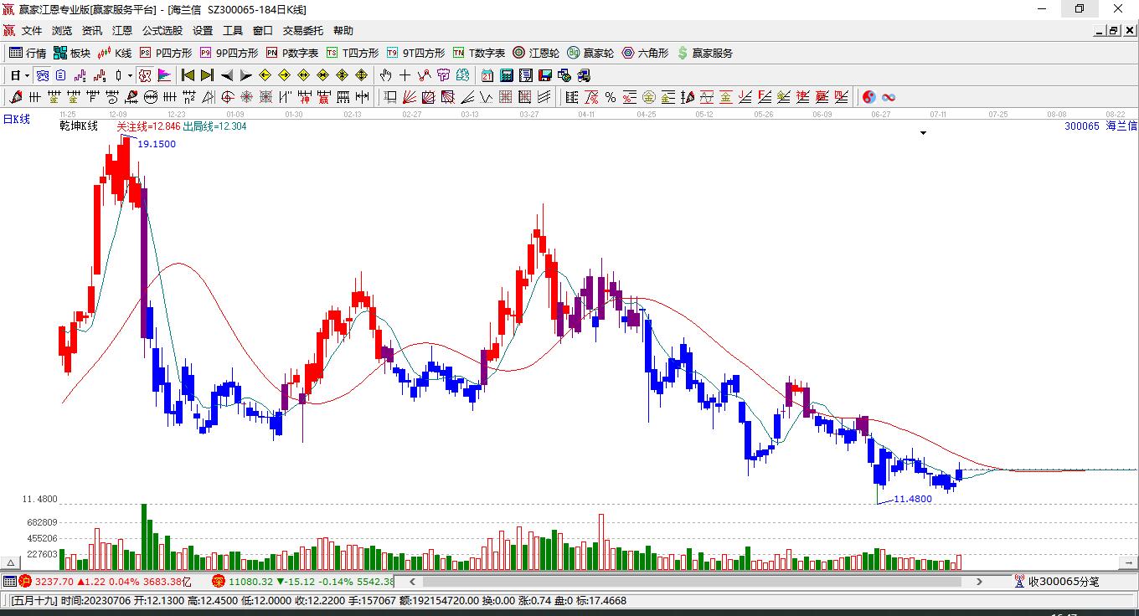
Task: Click the Shenzhen index 11080.32 status item
Action: click(302, 581)
